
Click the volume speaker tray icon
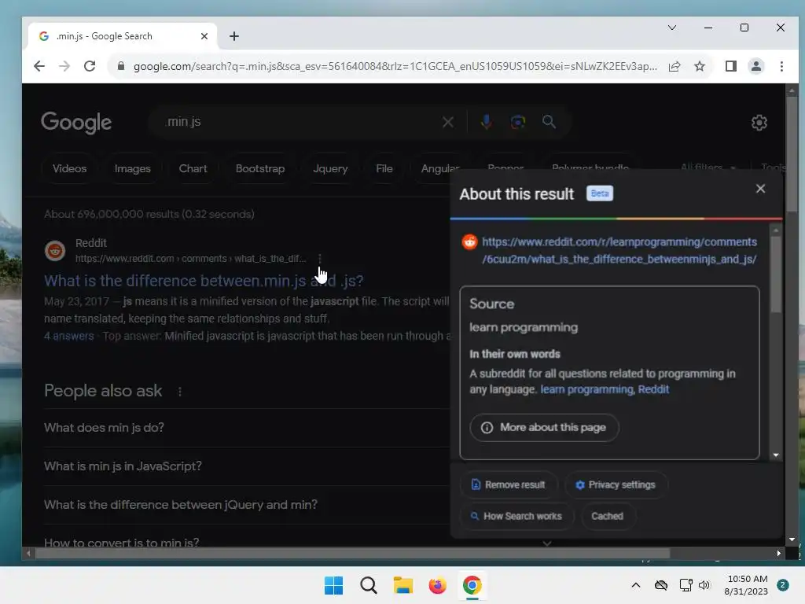coord(704,585)
